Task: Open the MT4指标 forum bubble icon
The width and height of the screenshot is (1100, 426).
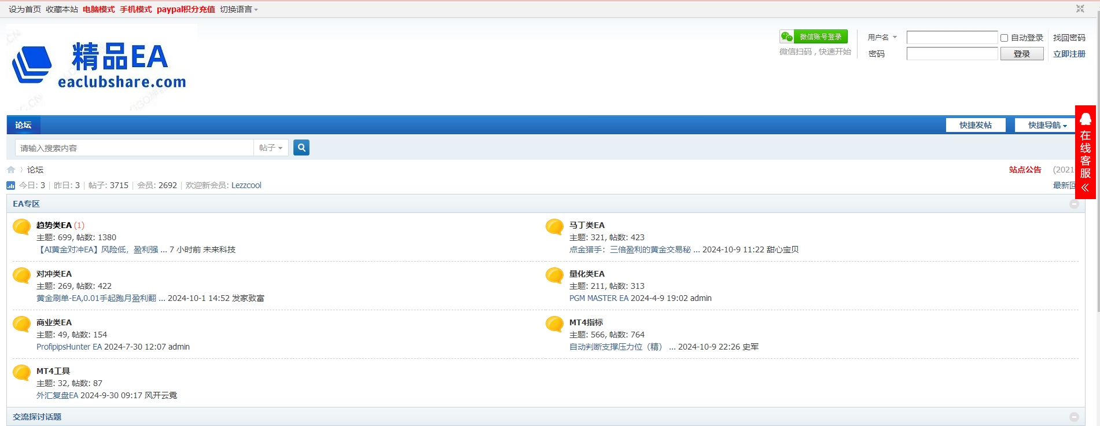Action: pyautogui.click(x=555, y=324)
